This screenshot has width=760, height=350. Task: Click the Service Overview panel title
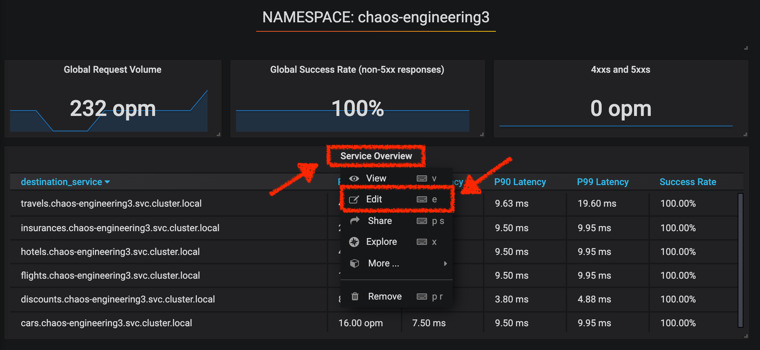pos(376,156)
